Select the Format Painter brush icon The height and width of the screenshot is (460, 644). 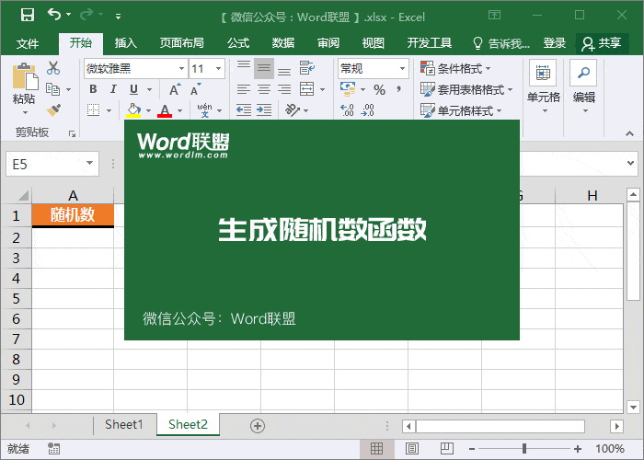pyautogui.click(x=53, y=109)
